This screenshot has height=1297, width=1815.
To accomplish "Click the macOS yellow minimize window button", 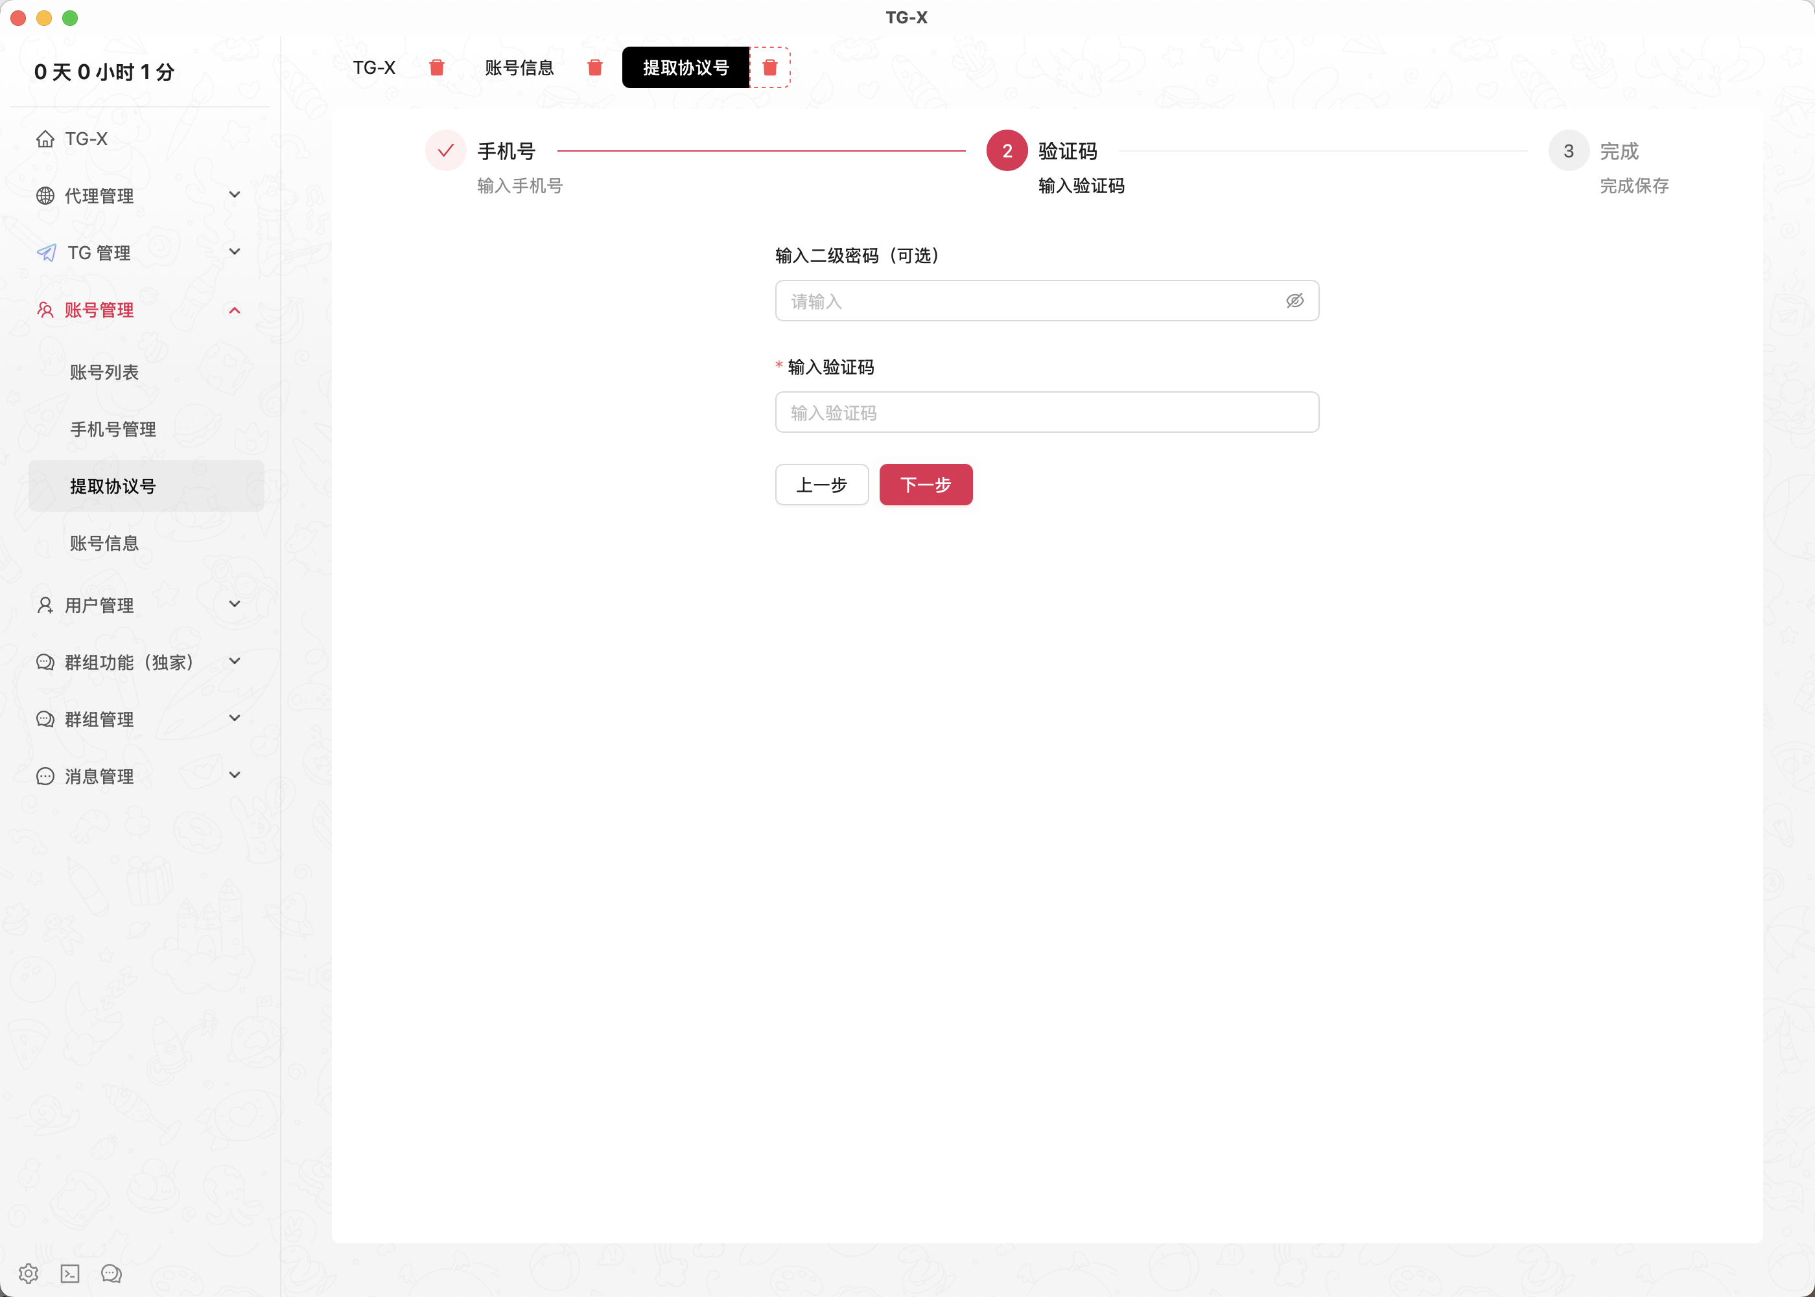I will [44, 17].
